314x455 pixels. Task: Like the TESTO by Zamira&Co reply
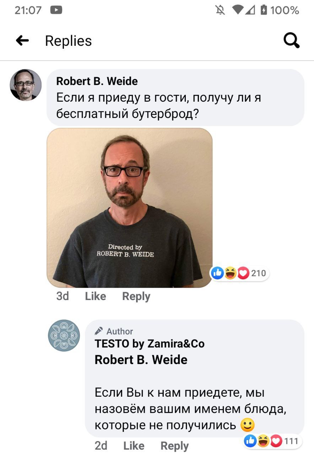tap(134, 446)
